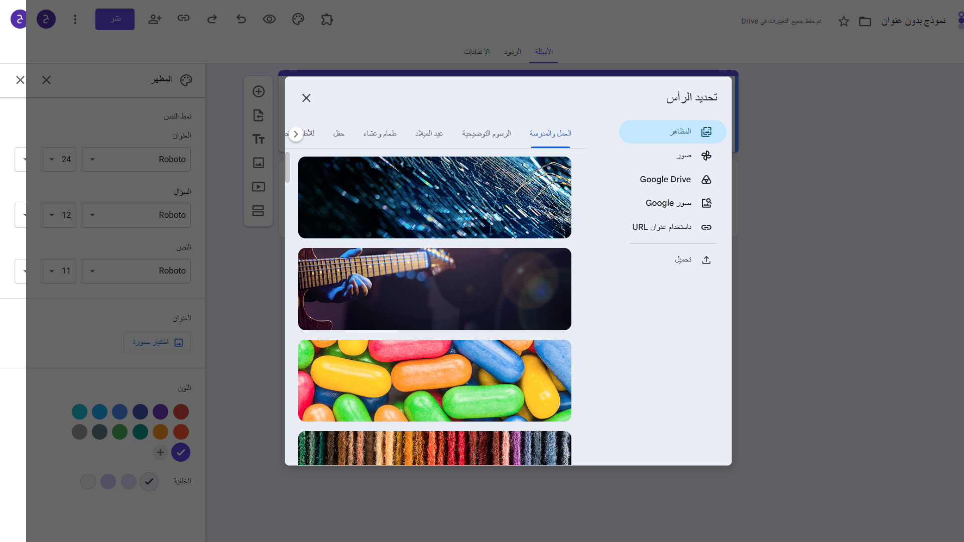
Task: Open the three-dot more options menu
Action: click(x=75, y=20)
